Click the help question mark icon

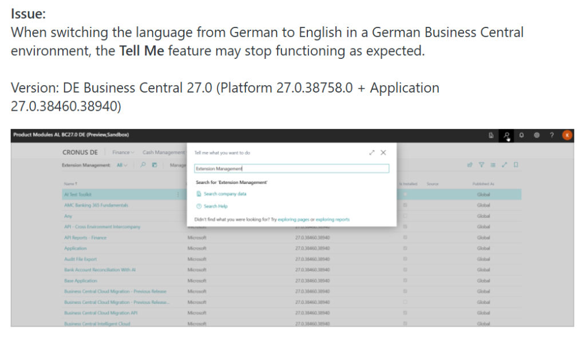click(x=551, y=135)
